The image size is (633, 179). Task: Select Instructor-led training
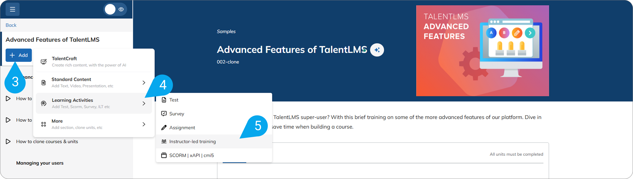tap(214, 141)
